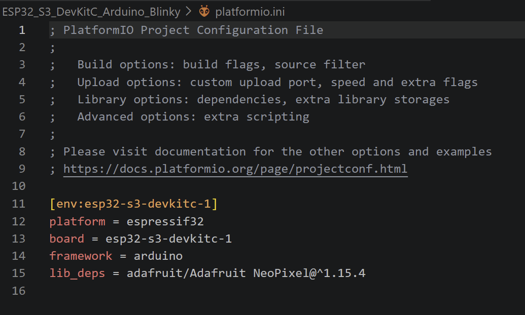Image resolution: width=525 pixels, height=315 pixels.
Task: Click the esp32-s3-devkitc-1 board value on line 13
Action: (168, 239)
